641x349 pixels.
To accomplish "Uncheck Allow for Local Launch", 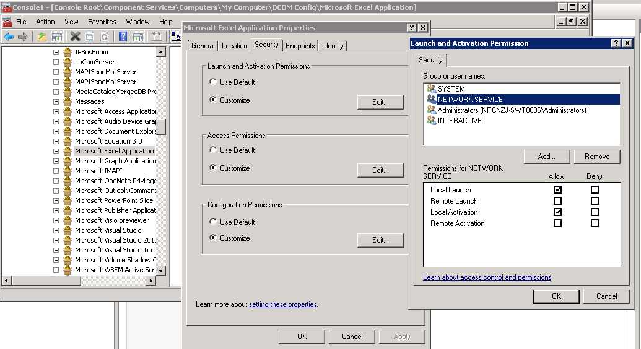I will (557, 189).
